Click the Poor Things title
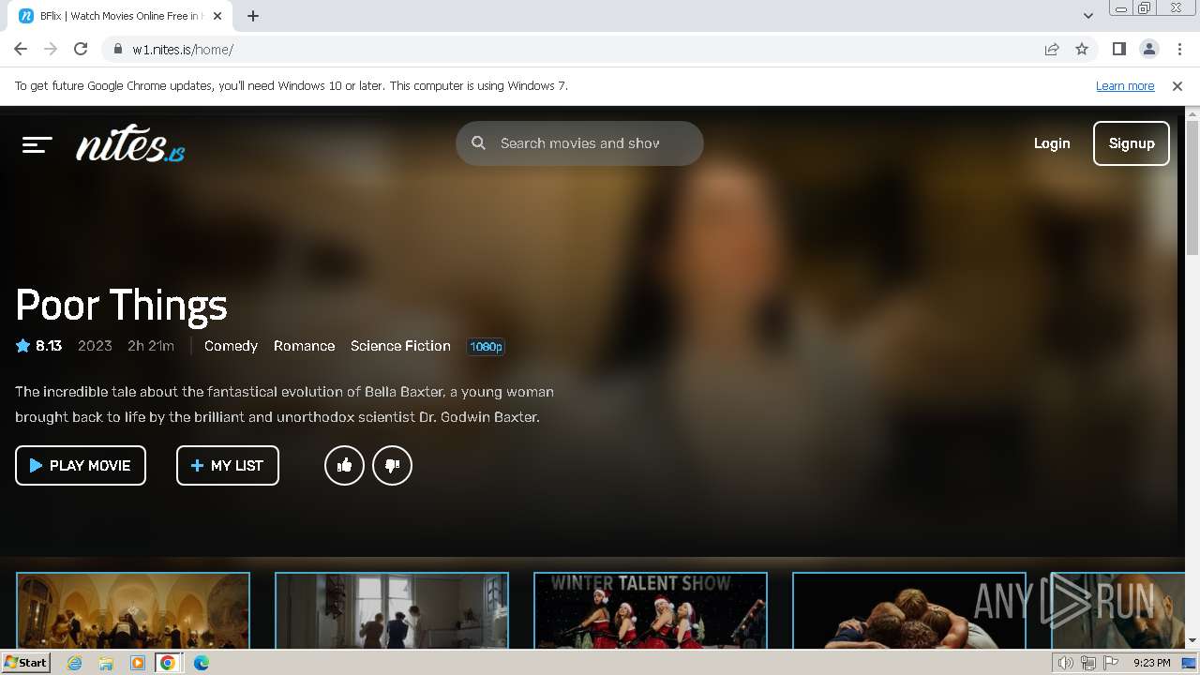The image size is (1200, 675). (x=122, y=305)
